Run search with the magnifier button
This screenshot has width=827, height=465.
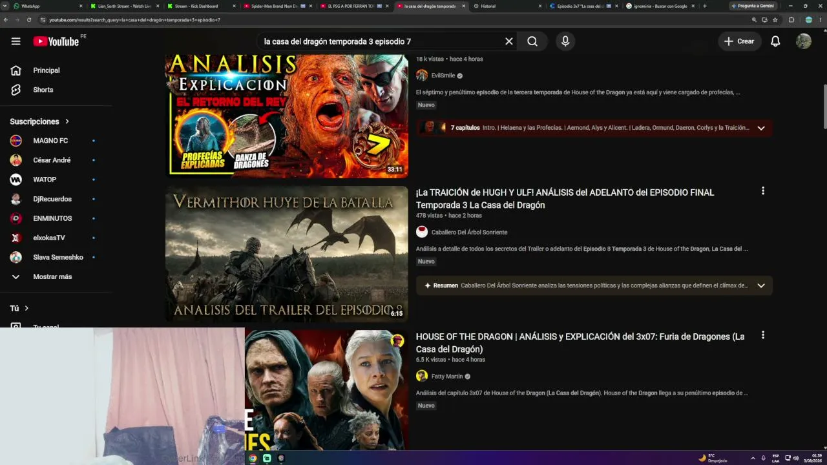(x=532, y=41)
